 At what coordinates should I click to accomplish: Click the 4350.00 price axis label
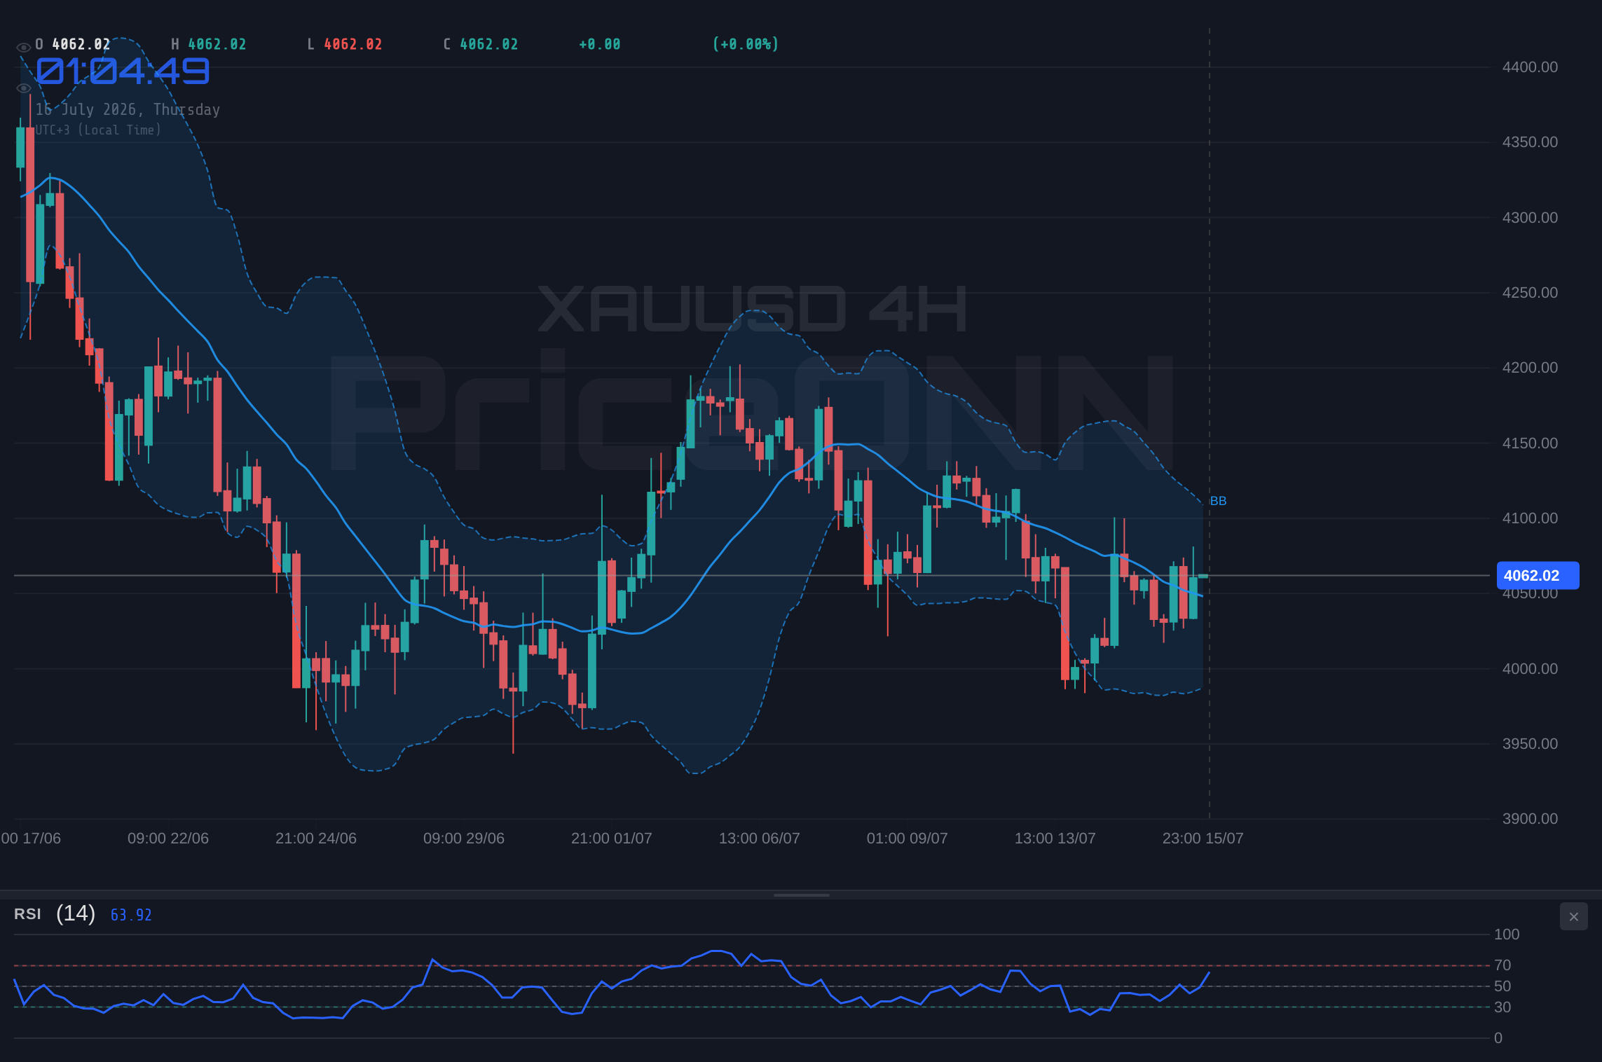(x=1530, y=142)
